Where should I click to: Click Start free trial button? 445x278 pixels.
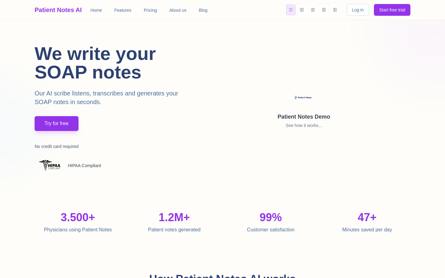coord(392,10)
